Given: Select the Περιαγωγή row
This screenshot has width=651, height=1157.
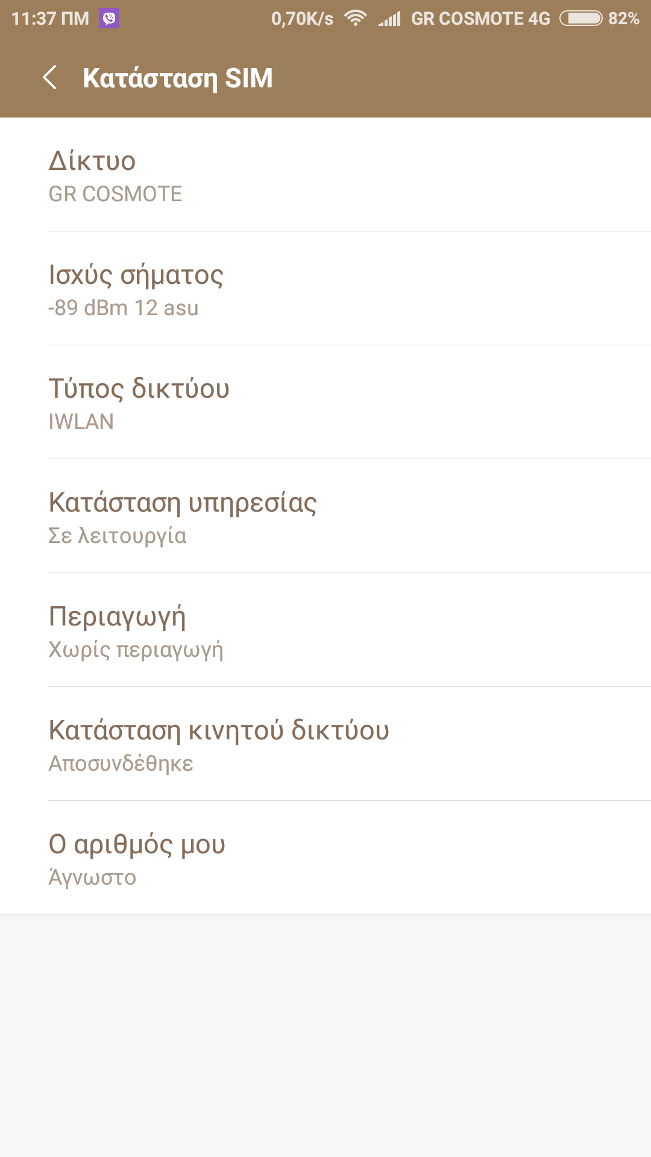Looking at the screenshot, I should [x=325, y=630].
